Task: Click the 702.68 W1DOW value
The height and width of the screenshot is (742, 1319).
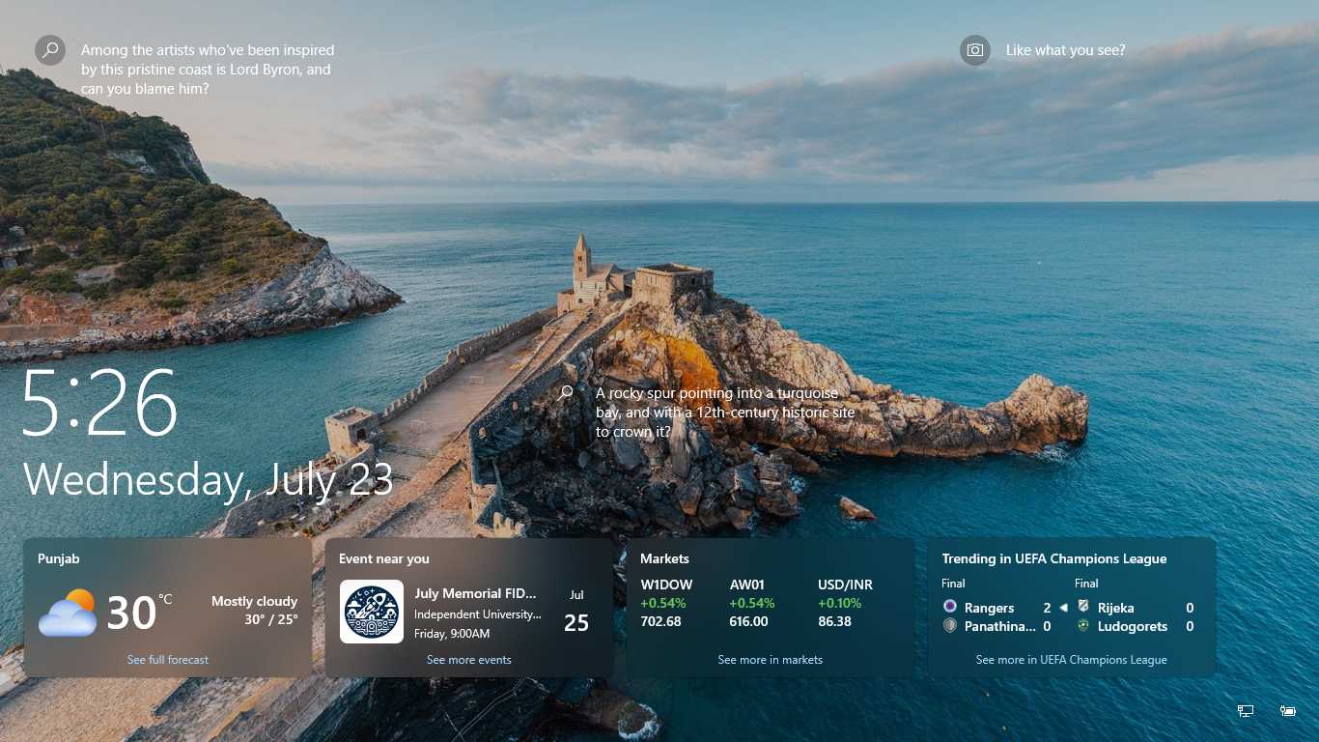Action: 660,621
